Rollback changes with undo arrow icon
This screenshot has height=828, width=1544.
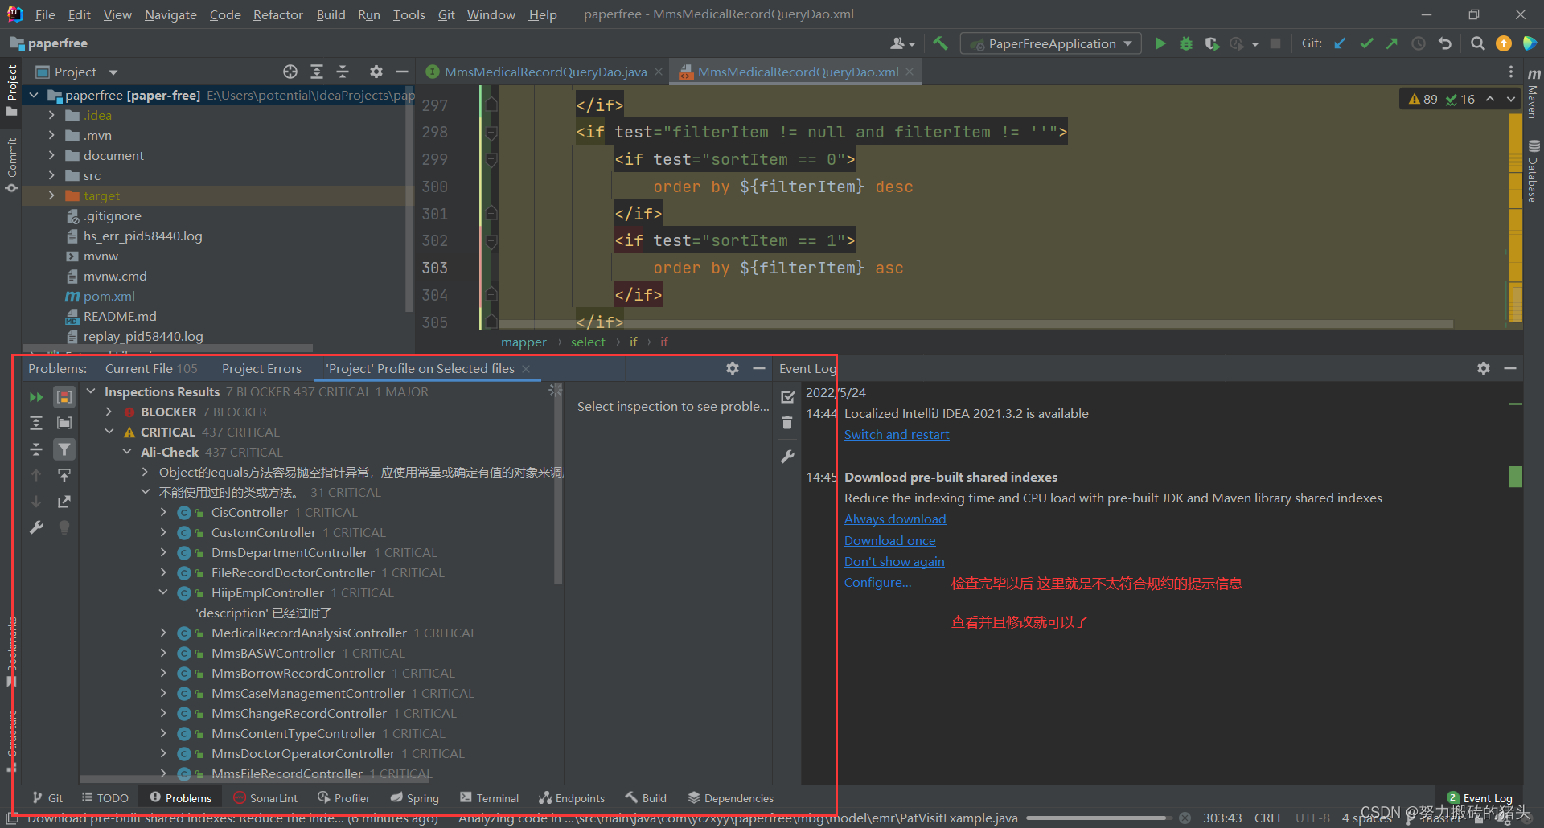click(1445, 43)
